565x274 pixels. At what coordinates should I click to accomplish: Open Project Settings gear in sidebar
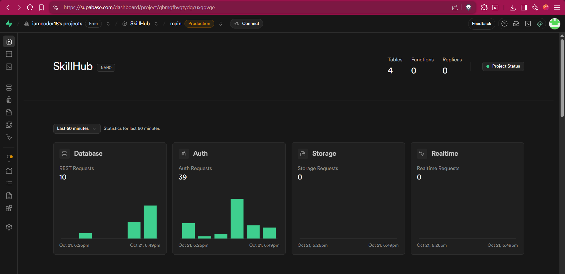point(9,227)
